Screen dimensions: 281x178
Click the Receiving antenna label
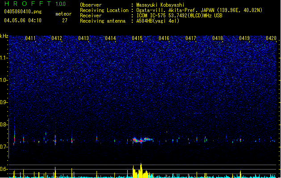[x=103, y=21]
